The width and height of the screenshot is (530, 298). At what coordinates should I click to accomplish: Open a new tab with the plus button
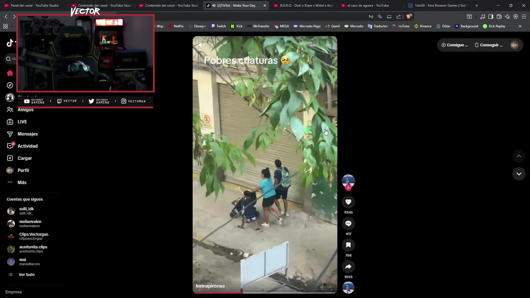click(x=477, y=5)
